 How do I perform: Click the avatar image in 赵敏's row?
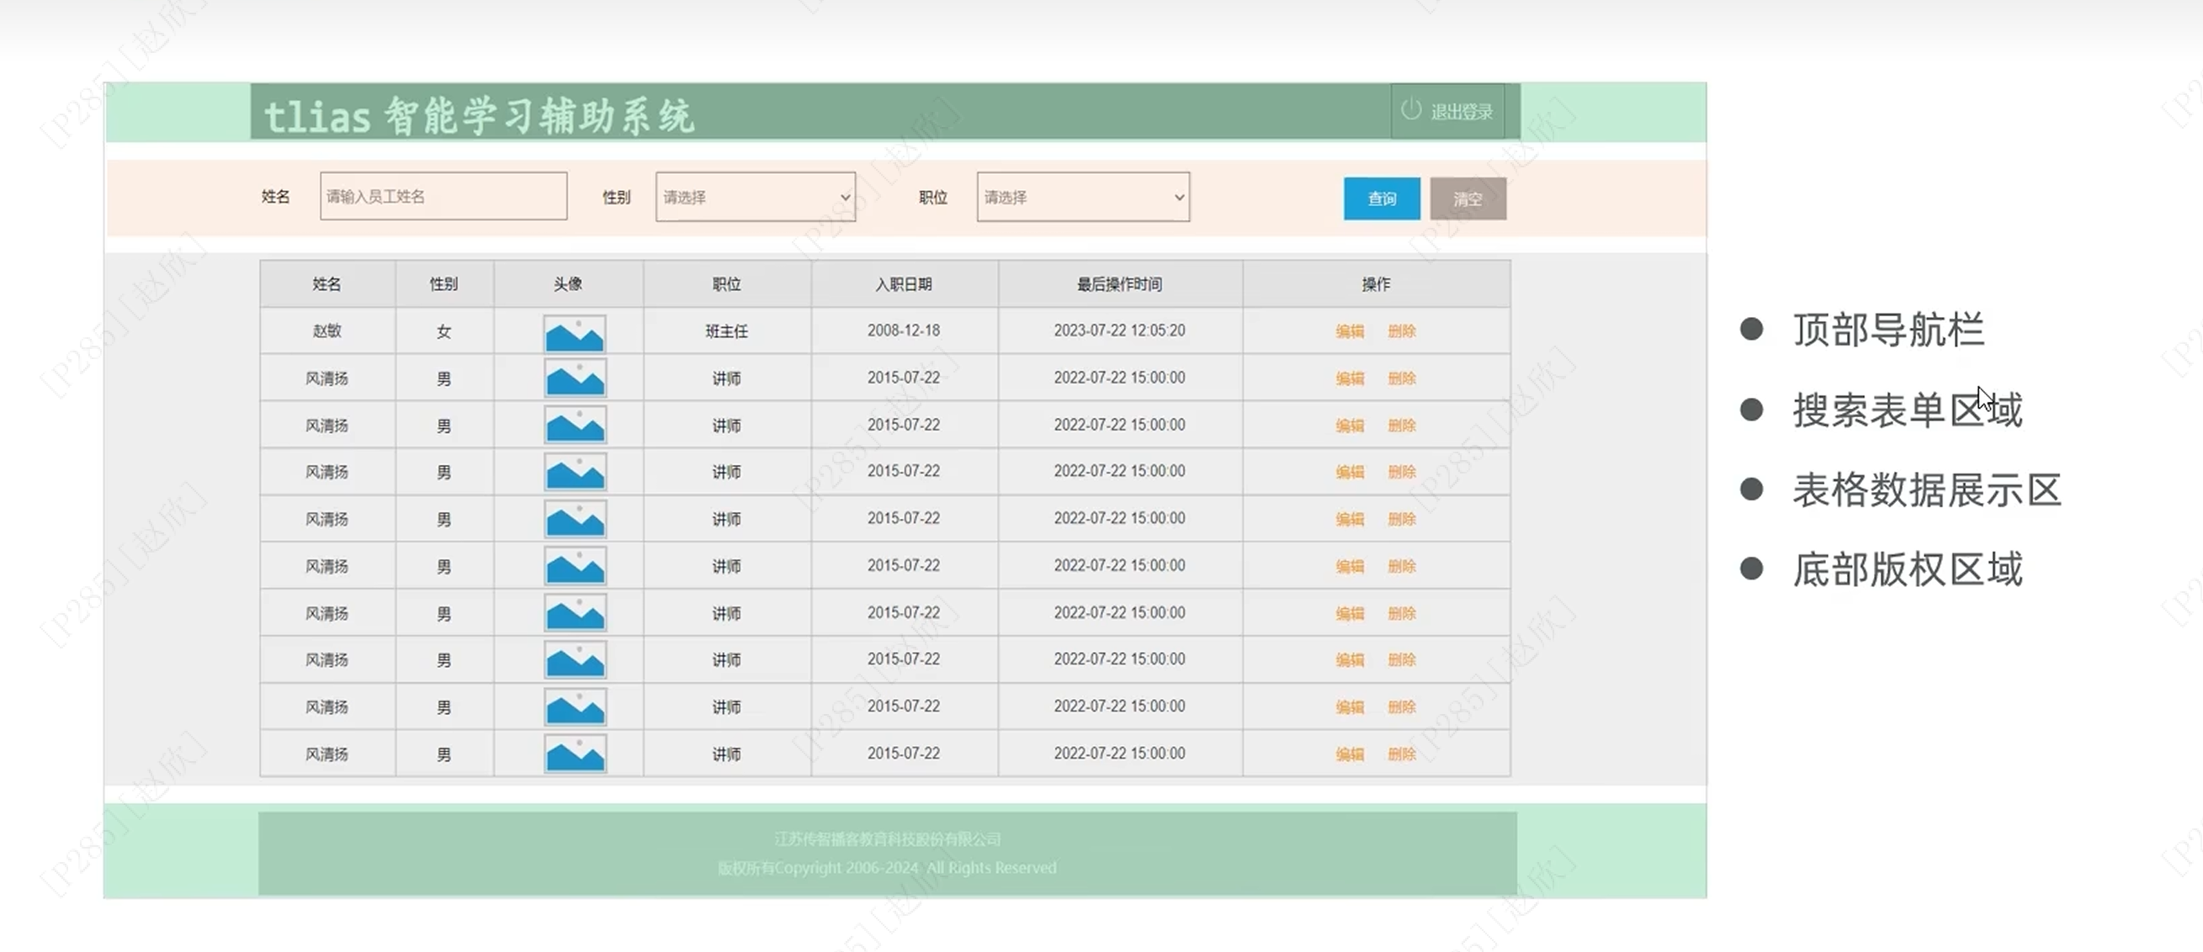point(575,333)
